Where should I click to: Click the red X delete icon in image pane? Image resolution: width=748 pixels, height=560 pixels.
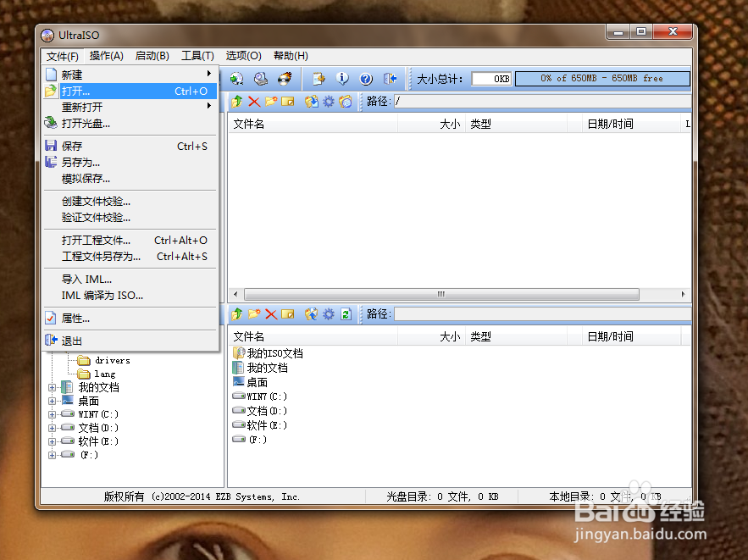[x=254, y=101]
